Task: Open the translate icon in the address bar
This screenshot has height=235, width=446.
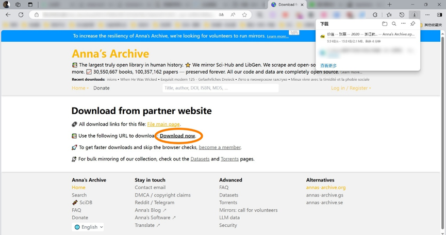Action: [x=221, y=15]
